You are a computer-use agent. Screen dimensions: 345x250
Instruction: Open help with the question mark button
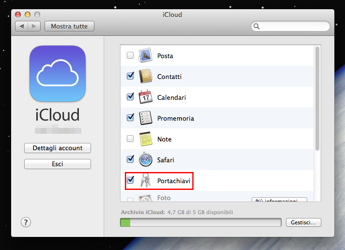[26, 222]
